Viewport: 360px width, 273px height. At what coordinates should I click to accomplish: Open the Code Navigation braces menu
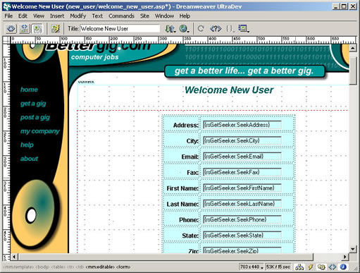(230, 29)
